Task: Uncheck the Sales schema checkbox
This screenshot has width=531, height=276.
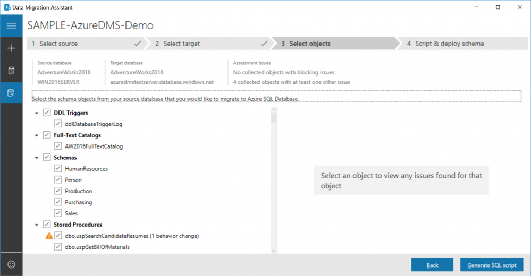Action: pyautogui.click(x=58, y=213)
